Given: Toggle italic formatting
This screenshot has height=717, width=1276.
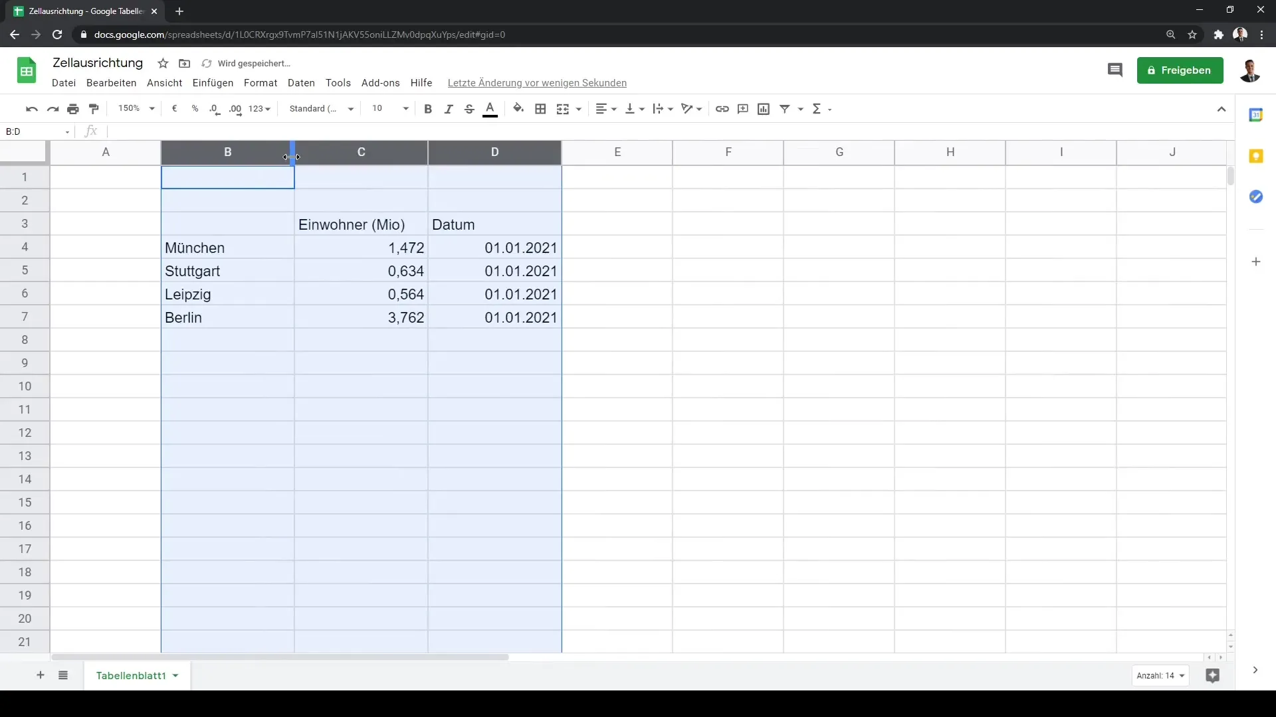Looking at the screenshot, I should click(x=449, y=109).
